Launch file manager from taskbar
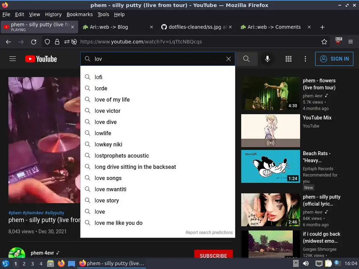 point(50,263)
